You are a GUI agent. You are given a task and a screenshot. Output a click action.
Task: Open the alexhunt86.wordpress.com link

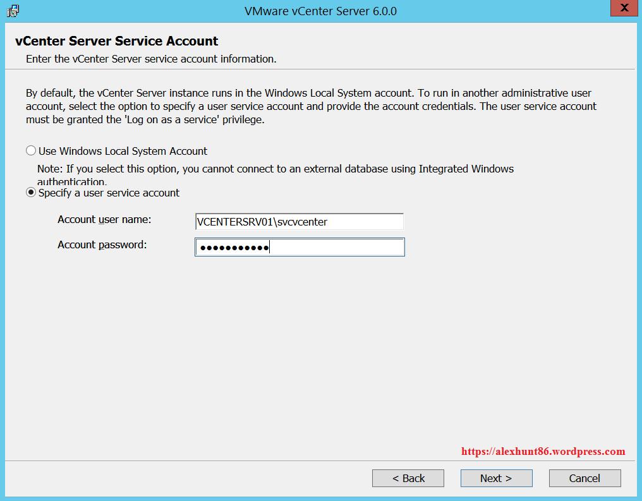point(543,451)
